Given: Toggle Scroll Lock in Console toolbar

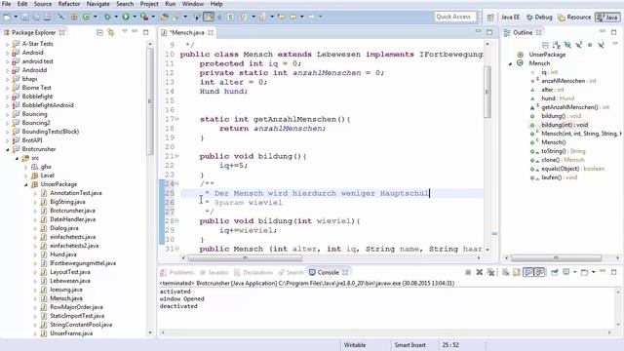Looking at the screenshot, I should pos(516,272).
